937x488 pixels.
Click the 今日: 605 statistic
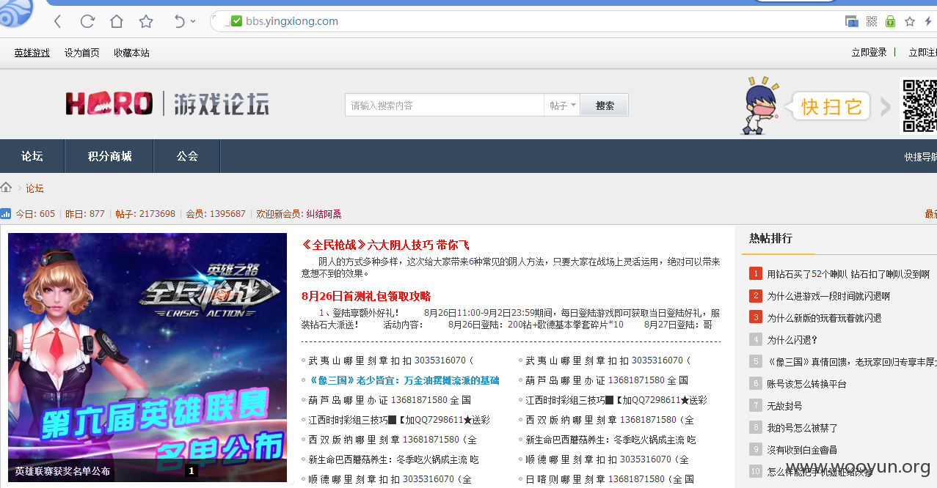tap(35, 214)
